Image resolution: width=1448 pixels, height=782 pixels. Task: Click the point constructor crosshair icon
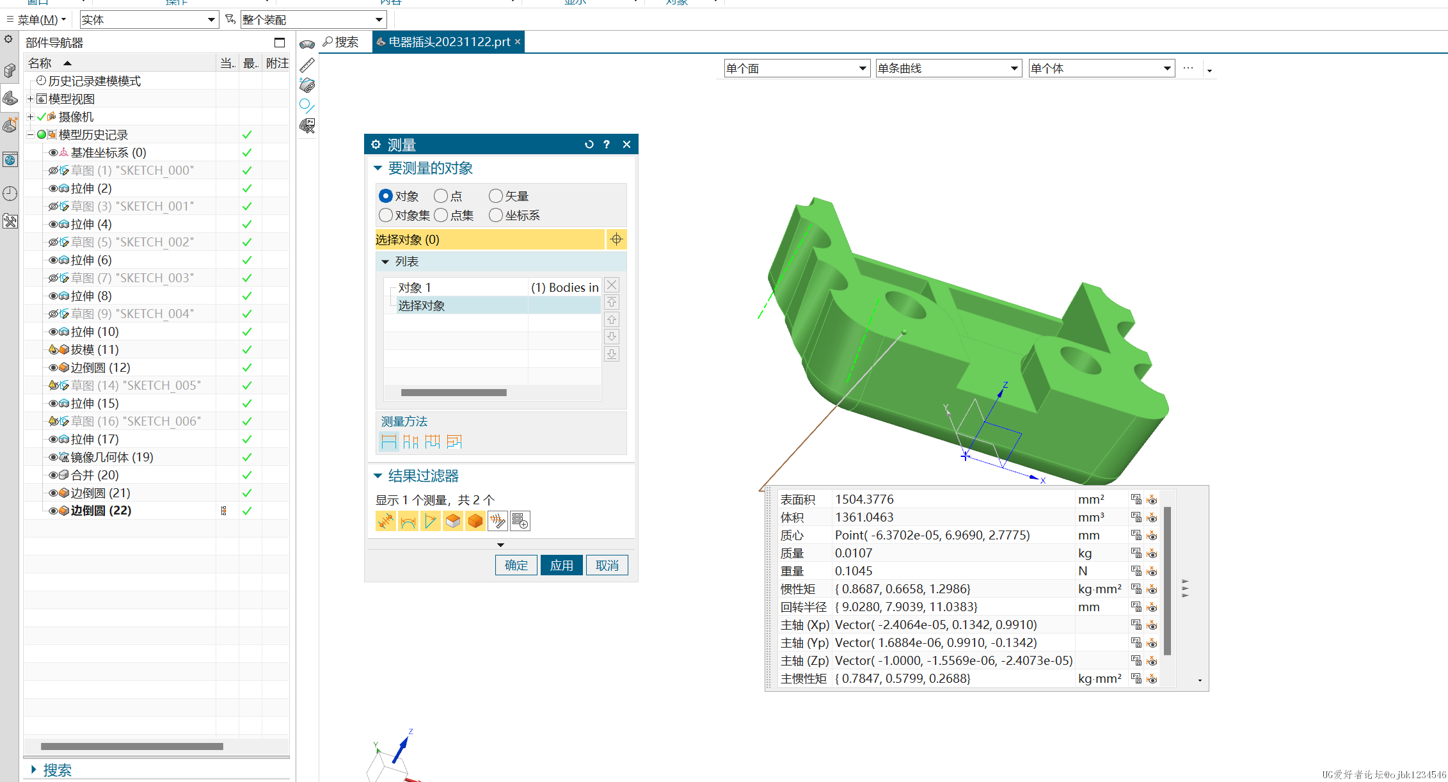pos(616,239)
